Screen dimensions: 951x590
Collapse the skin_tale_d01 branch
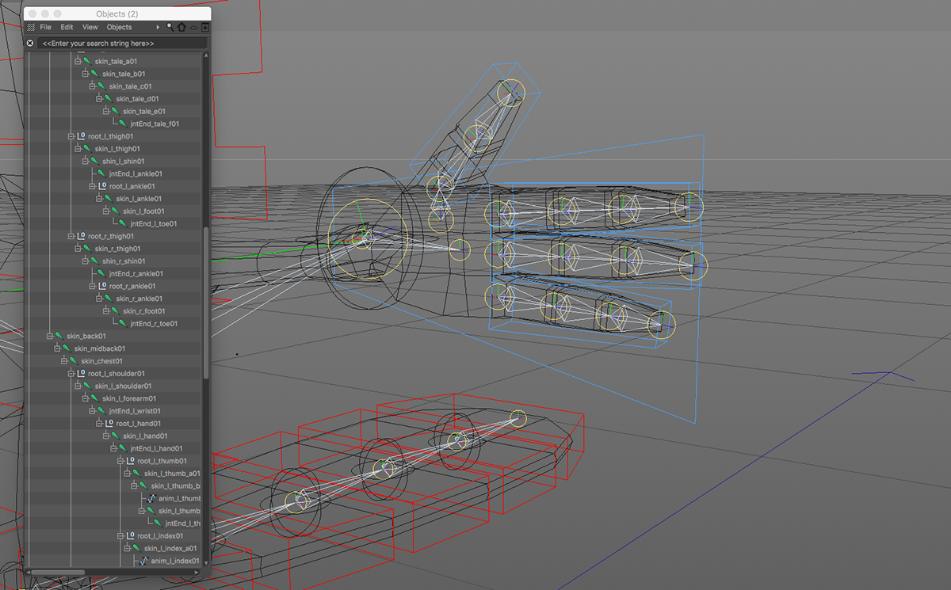pos(99,99)
